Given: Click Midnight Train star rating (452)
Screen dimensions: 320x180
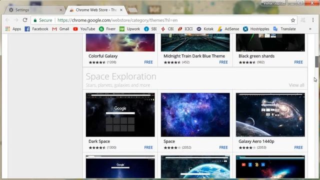Looking at the screenshot, I should (176, 62).
